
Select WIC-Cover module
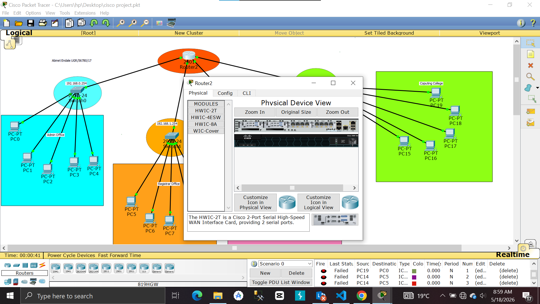click(206, 131)
